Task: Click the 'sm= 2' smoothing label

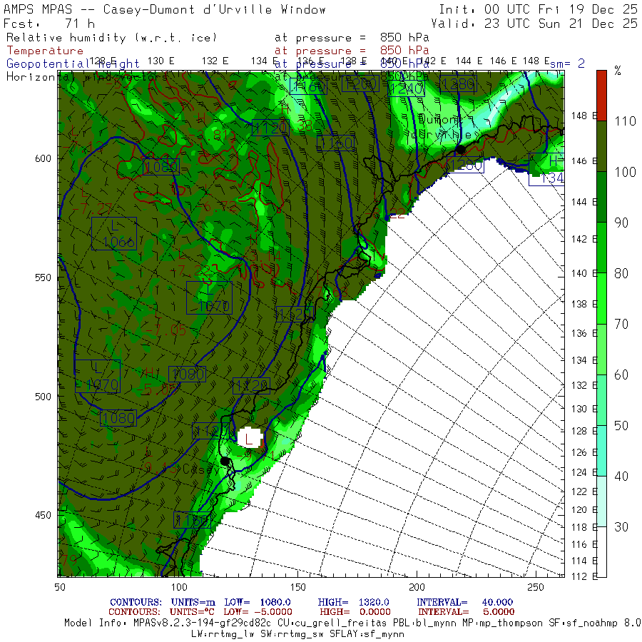Action: click(567, 63)
